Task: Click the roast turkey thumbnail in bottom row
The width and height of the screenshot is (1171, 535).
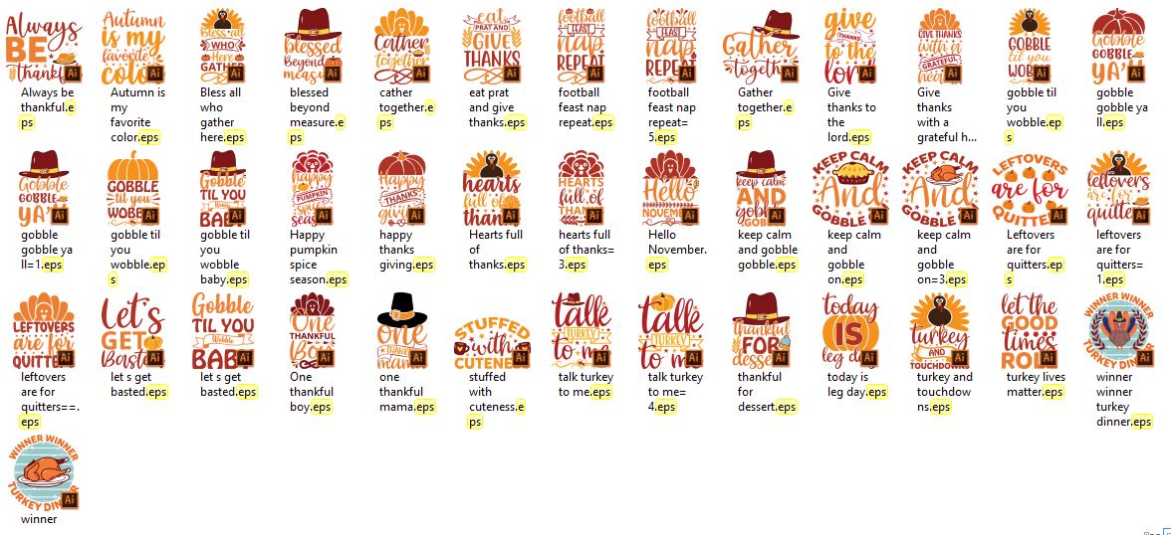Action: (x=44, y=473)
